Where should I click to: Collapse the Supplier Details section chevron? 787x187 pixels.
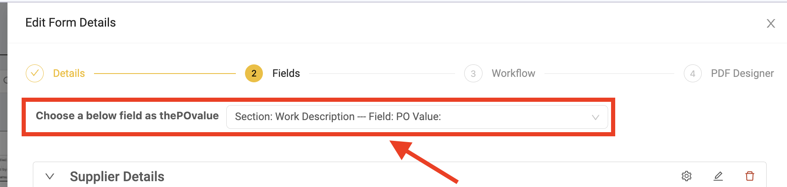click(x=50, y=176)
